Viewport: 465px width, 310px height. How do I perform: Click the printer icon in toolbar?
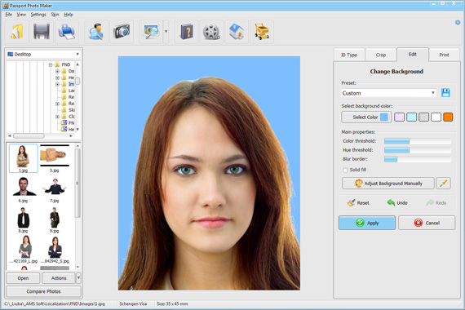tap(66, 32)
